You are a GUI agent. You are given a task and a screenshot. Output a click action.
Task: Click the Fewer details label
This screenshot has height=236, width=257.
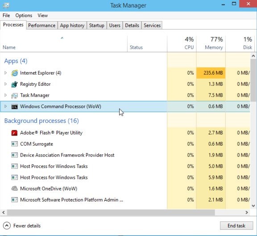(27, 226)
